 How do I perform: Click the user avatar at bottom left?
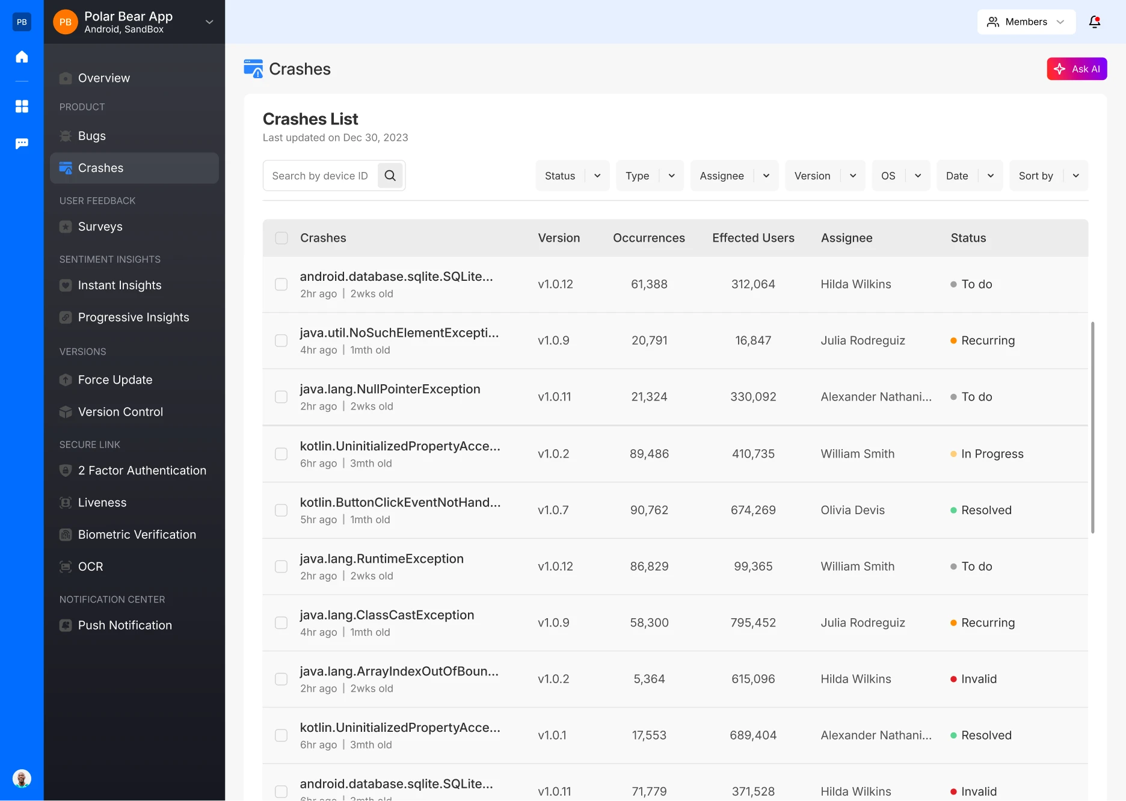click(x=22, y=779)
